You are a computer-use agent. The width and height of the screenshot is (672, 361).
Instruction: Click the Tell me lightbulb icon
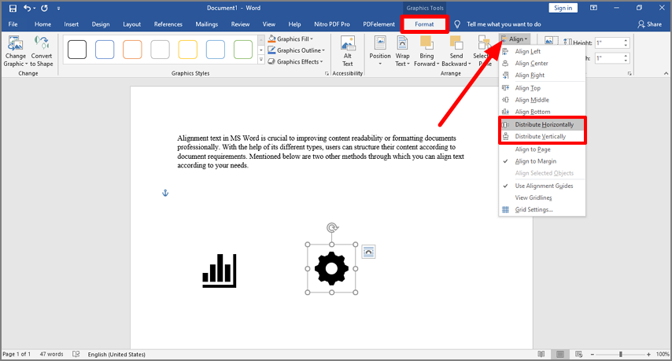point(457,24)
